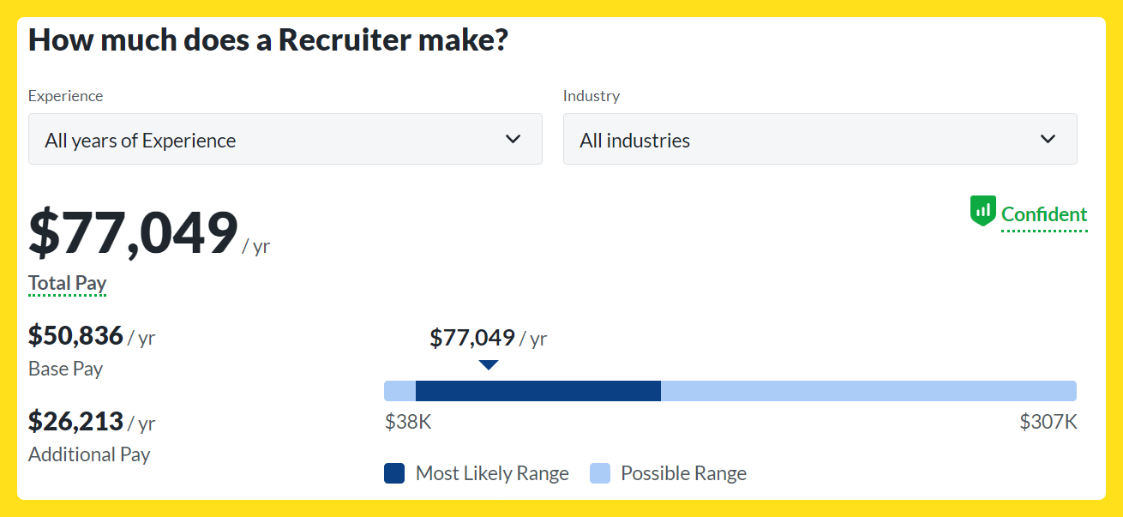Image resolution: width=1123 pixels, height=517 pixels.
Task: Click the Total Pay underlined link
Action: point(67,283)
